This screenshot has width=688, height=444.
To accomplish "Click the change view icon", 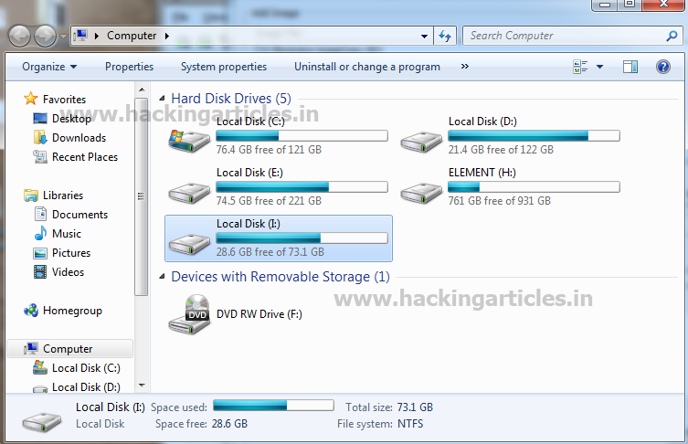I will 580,67.
